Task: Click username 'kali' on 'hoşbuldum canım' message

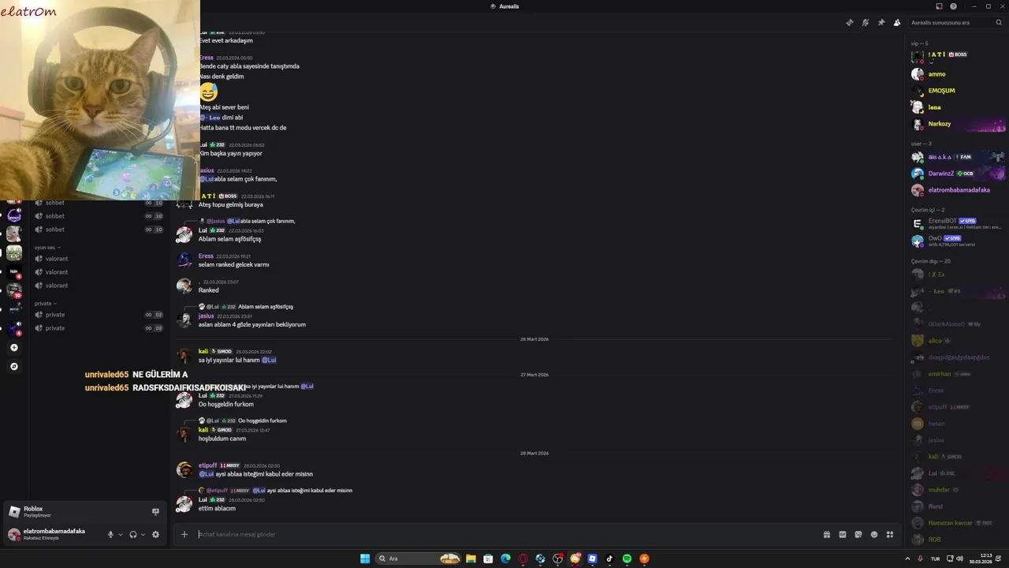Action: pos(203,430)
